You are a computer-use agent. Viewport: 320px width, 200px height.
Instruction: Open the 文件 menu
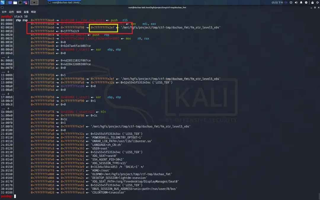tap(4, 12)
